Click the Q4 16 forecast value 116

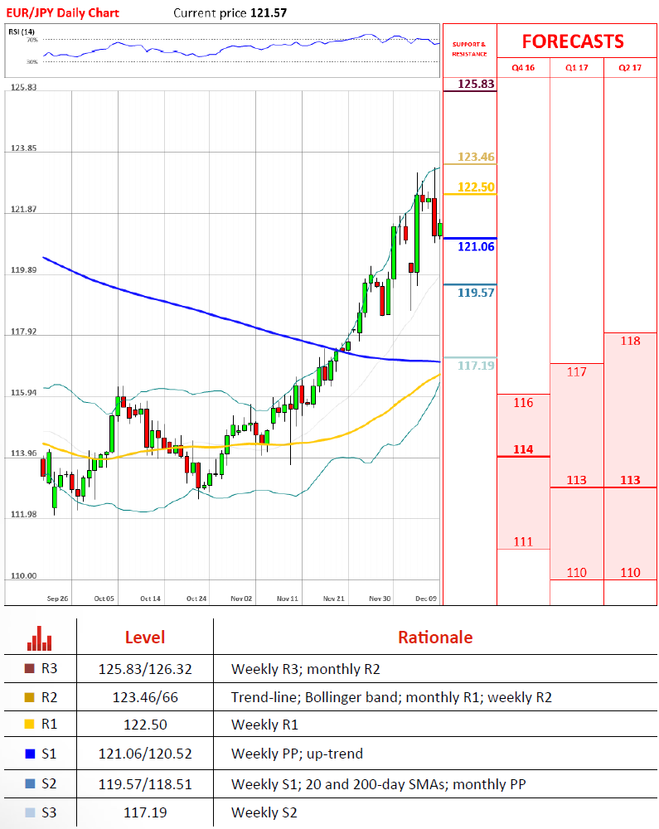(523, 403)
